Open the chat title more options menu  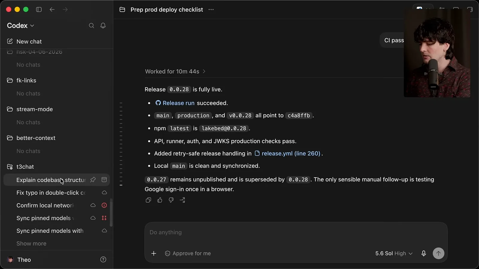[211, 10]
